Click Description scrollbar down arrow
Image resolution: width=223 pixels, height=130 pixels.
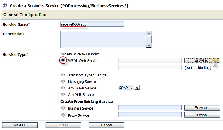click(x=149, y=45)
